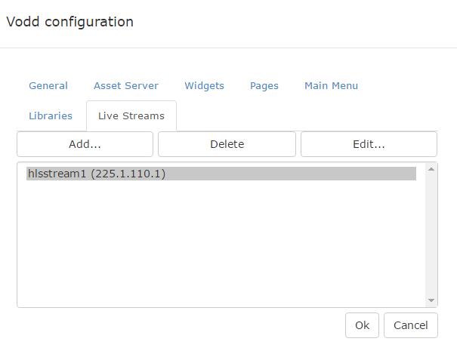Add a new live stream
The image size is (457, 357).
[x=85, y=144]
